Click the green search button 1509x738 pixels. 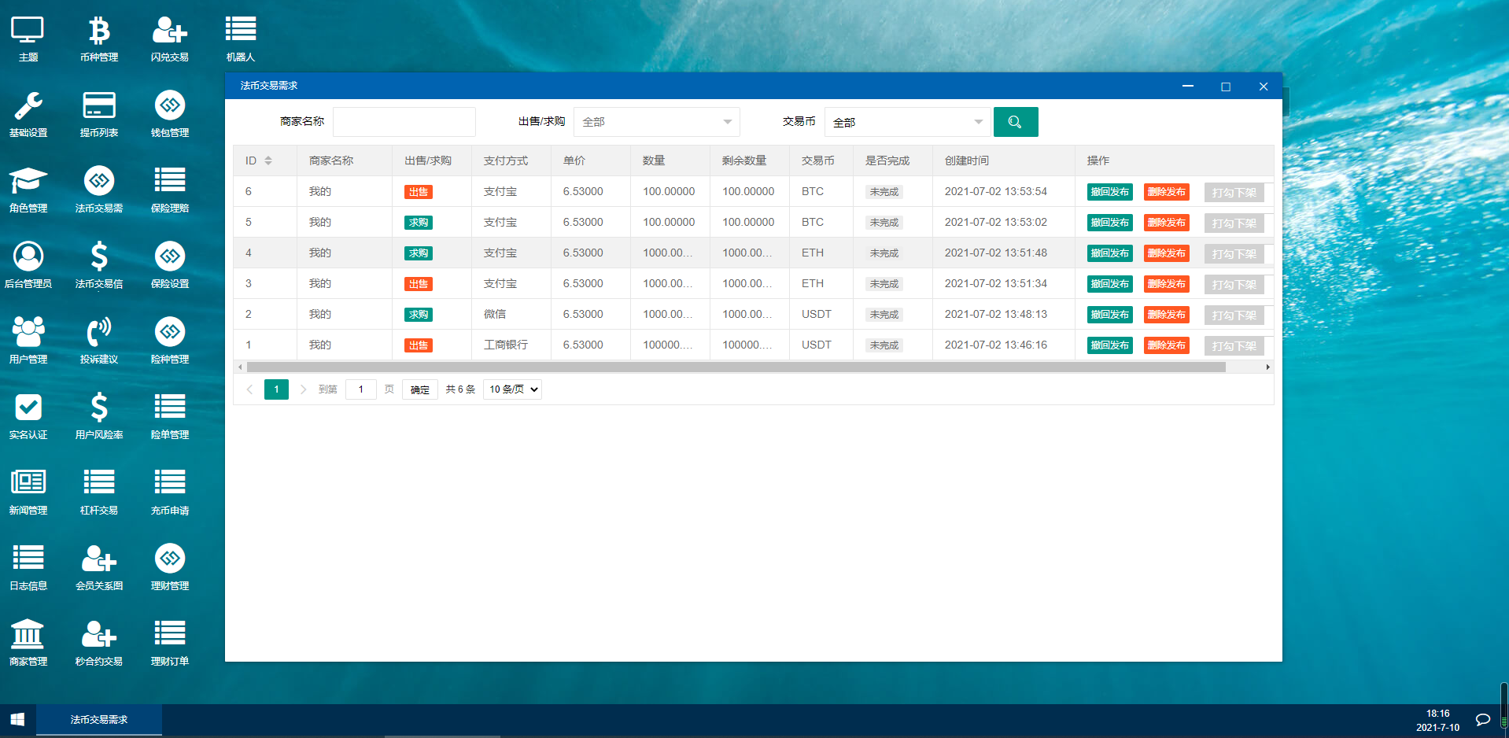[x=1016, y=122]
